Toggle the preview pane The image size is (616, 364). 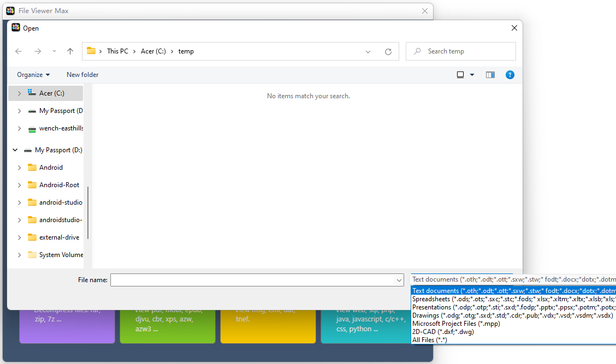coord(490,74)
